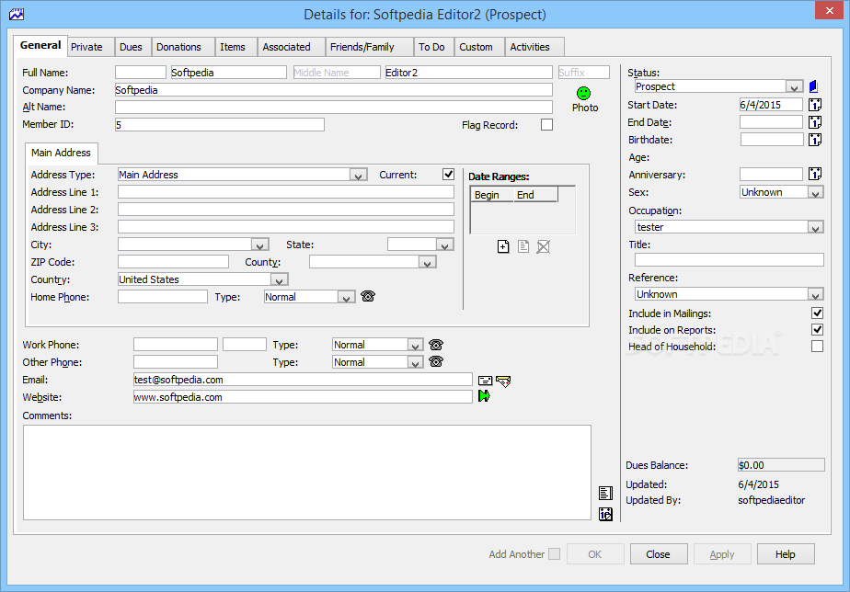Screen dimensions: 850x592
Task: Switch to the Dues tab
Action: pos(131,47)
